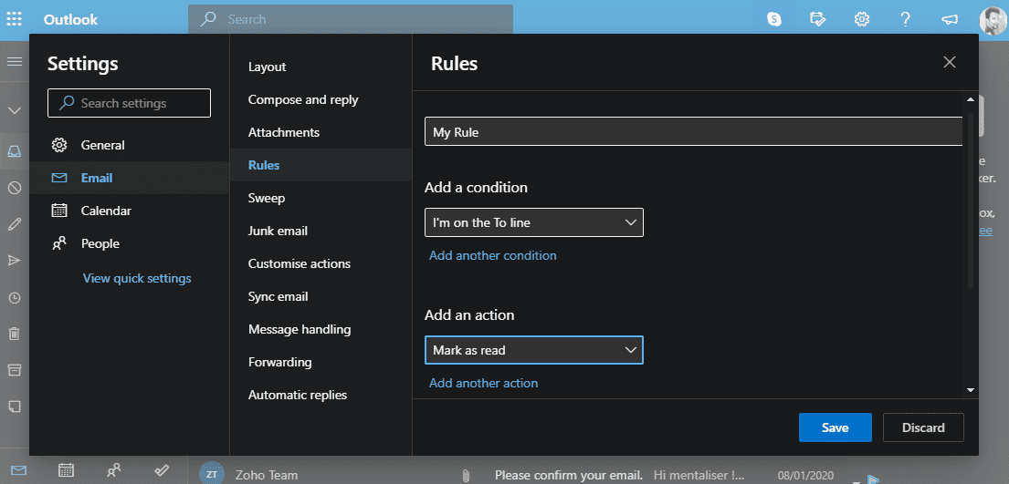Screen dimensions: 1009x484
Task: Select Rules in the email settings list
Action: [x=321, y=165]
